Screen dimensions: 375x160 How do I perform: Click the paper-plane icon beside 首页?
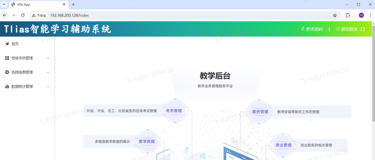pos(7,44)
